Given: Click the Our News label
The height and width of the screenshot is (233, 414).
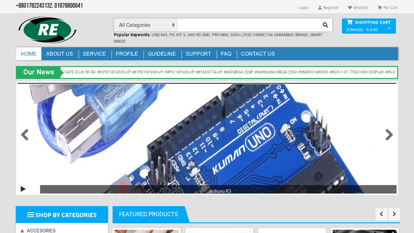Looking at the screenshot, I should [x=38, y=72].
